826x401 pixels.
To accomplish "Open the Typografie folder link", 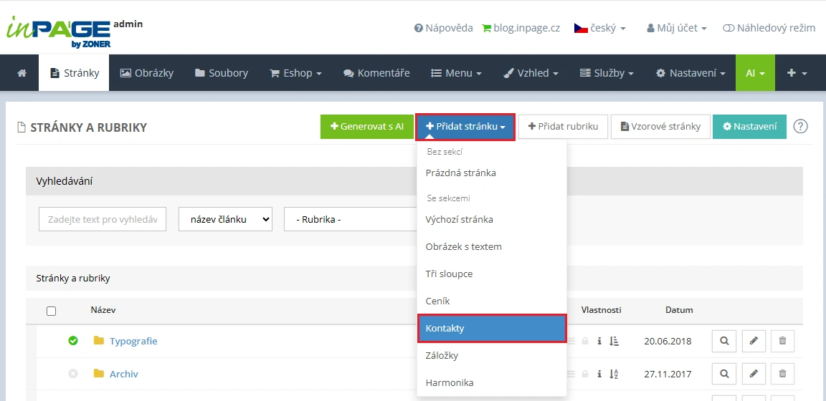I will pos(133,341).
